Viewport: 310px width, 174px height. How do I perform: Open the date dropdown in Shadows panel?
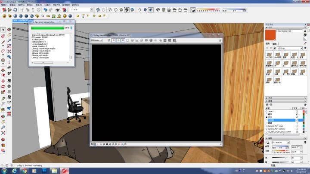point(301,152)
